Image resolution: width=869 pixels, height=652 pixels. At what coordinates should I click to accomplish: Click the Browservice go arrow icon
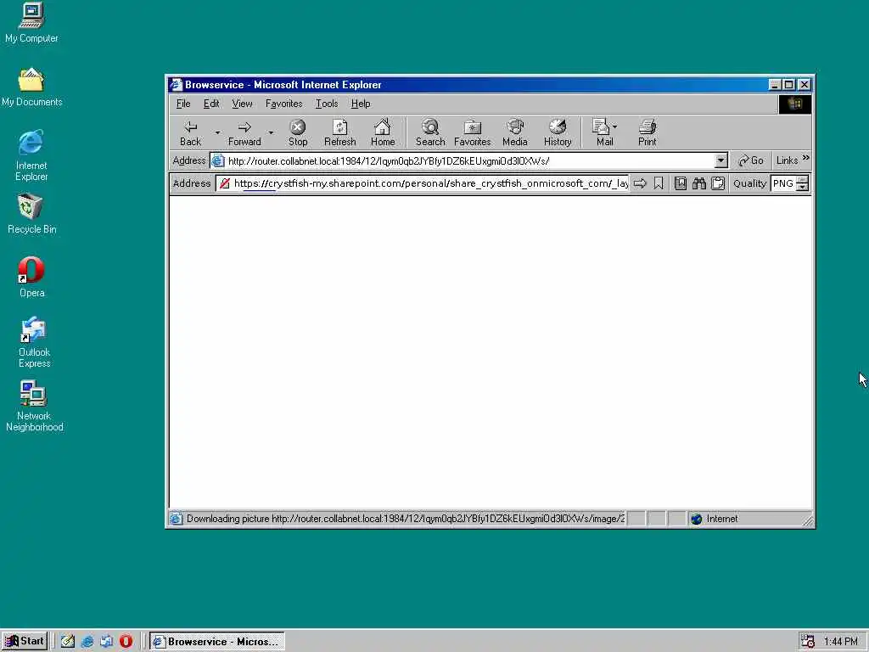point(640,183)
